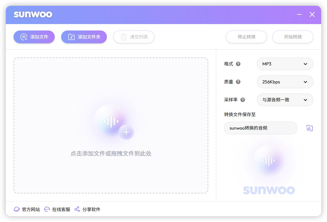The height and width of the screenshot is (222, 327).
Task: Click the 清空列表 clear list button
Action: click(134, 37)
